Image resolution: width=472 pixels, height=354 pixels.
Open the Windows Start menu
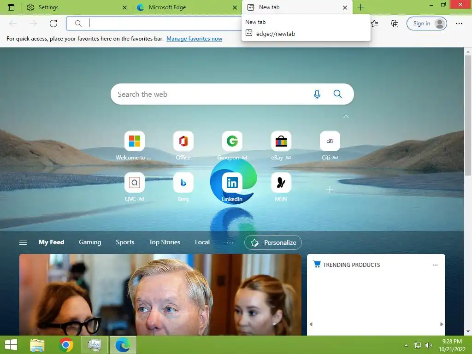click(x=11, y=345)
